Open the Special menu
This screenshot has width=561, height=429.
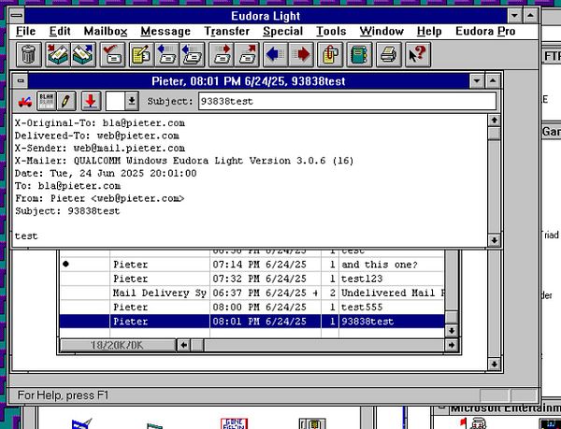coord(282,31)
